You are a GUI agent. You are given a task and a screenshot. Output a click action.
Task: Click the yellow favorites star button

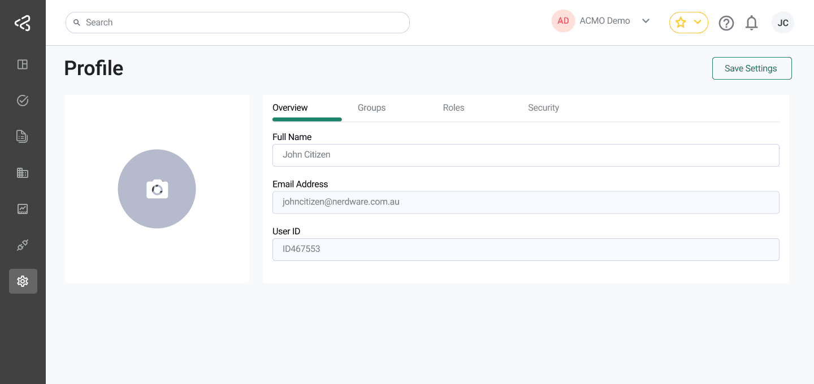[681, 23]
